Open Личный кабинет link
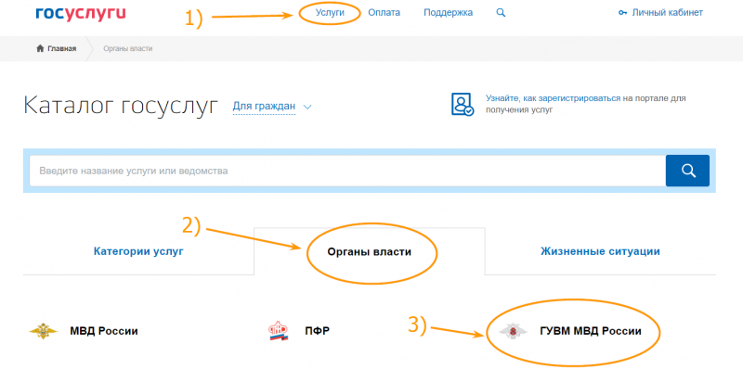Viewport: 743px width, 369px height. [667, 13]
